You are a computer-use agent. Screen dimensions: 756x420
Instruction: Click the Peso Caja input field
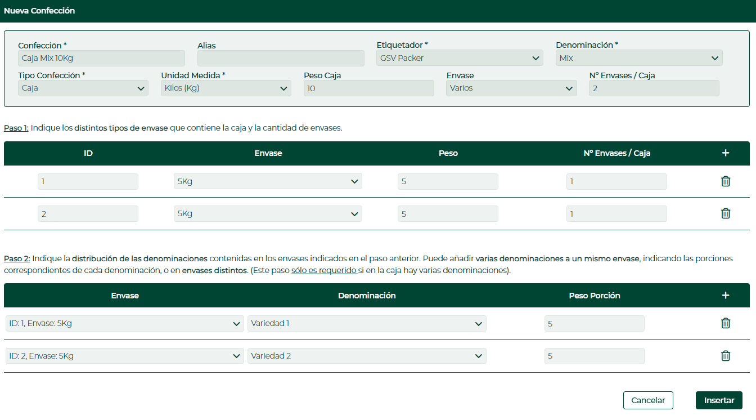pyautogui.click(x=369, y=88)
